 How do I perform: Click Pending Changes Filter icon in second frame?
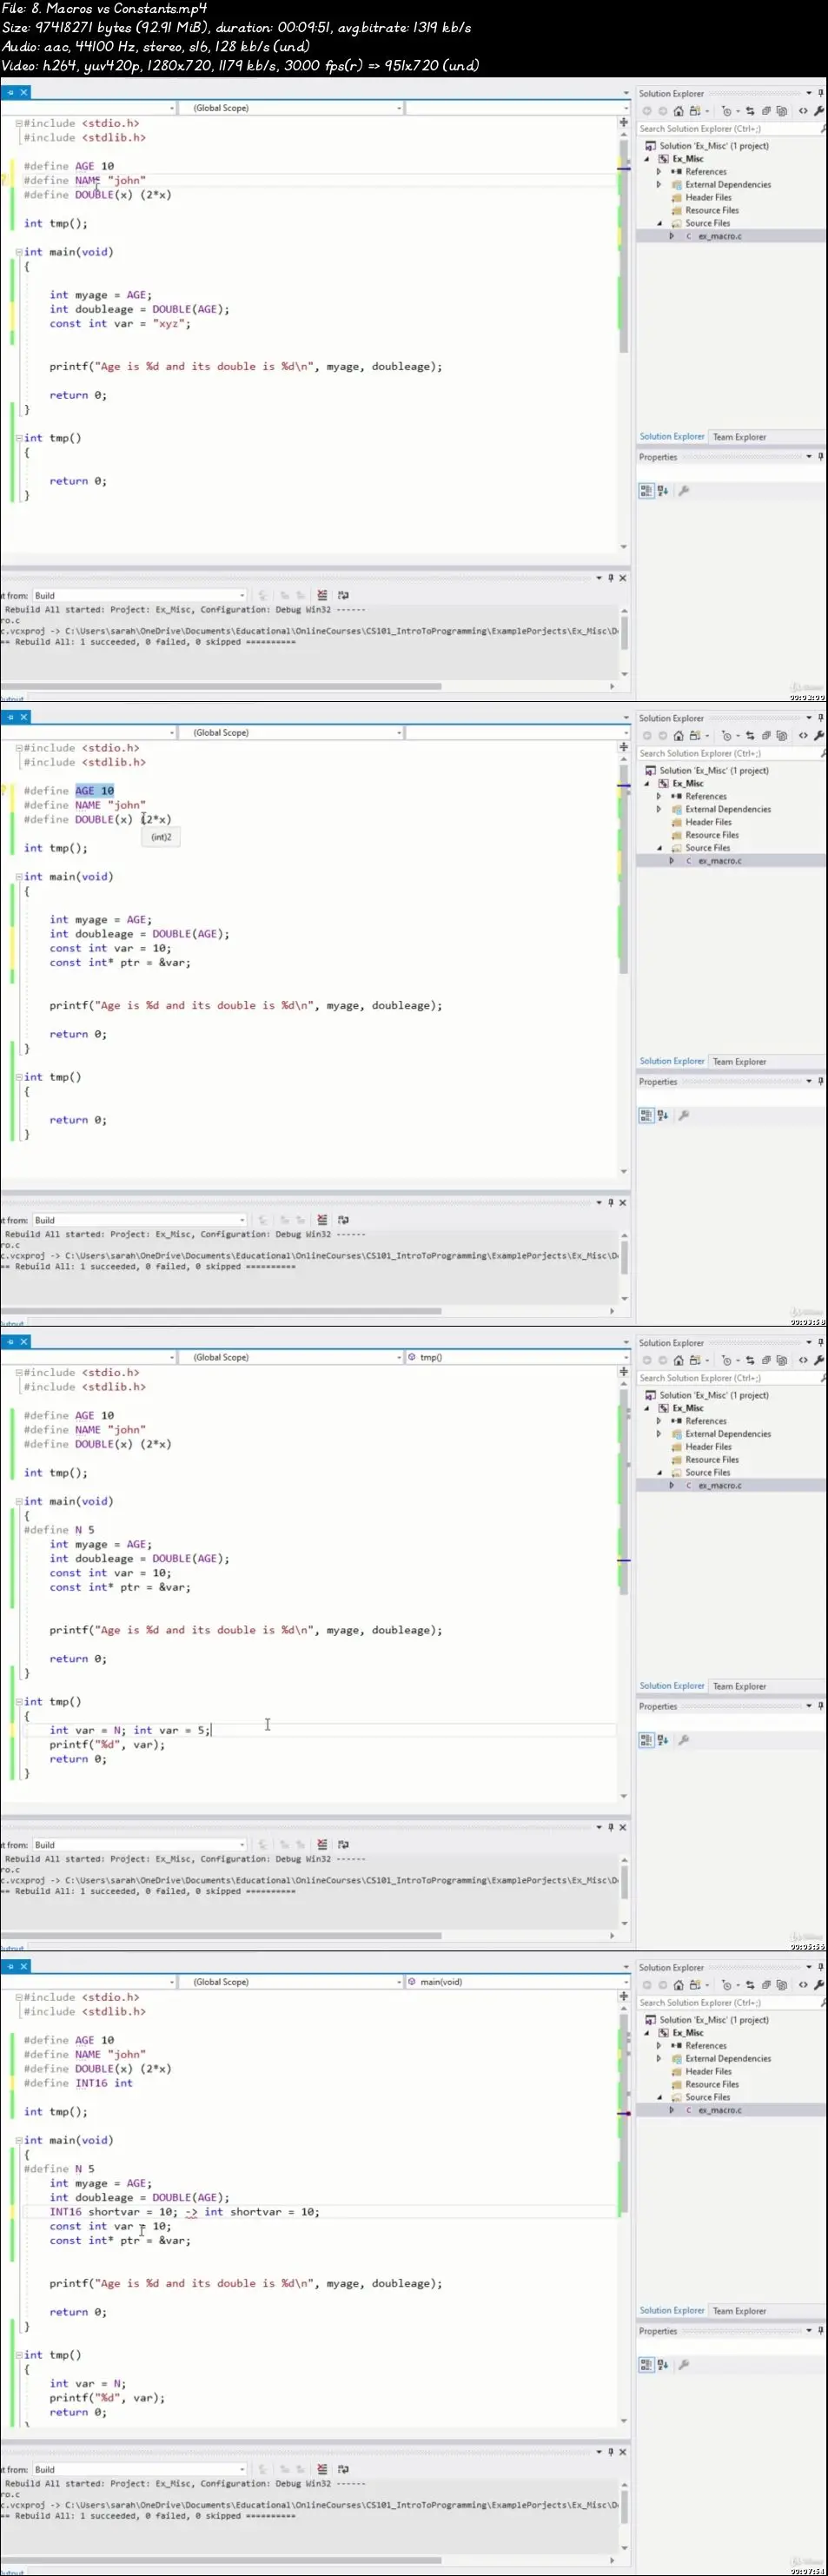pyautogui.click(x=727, y=736)
